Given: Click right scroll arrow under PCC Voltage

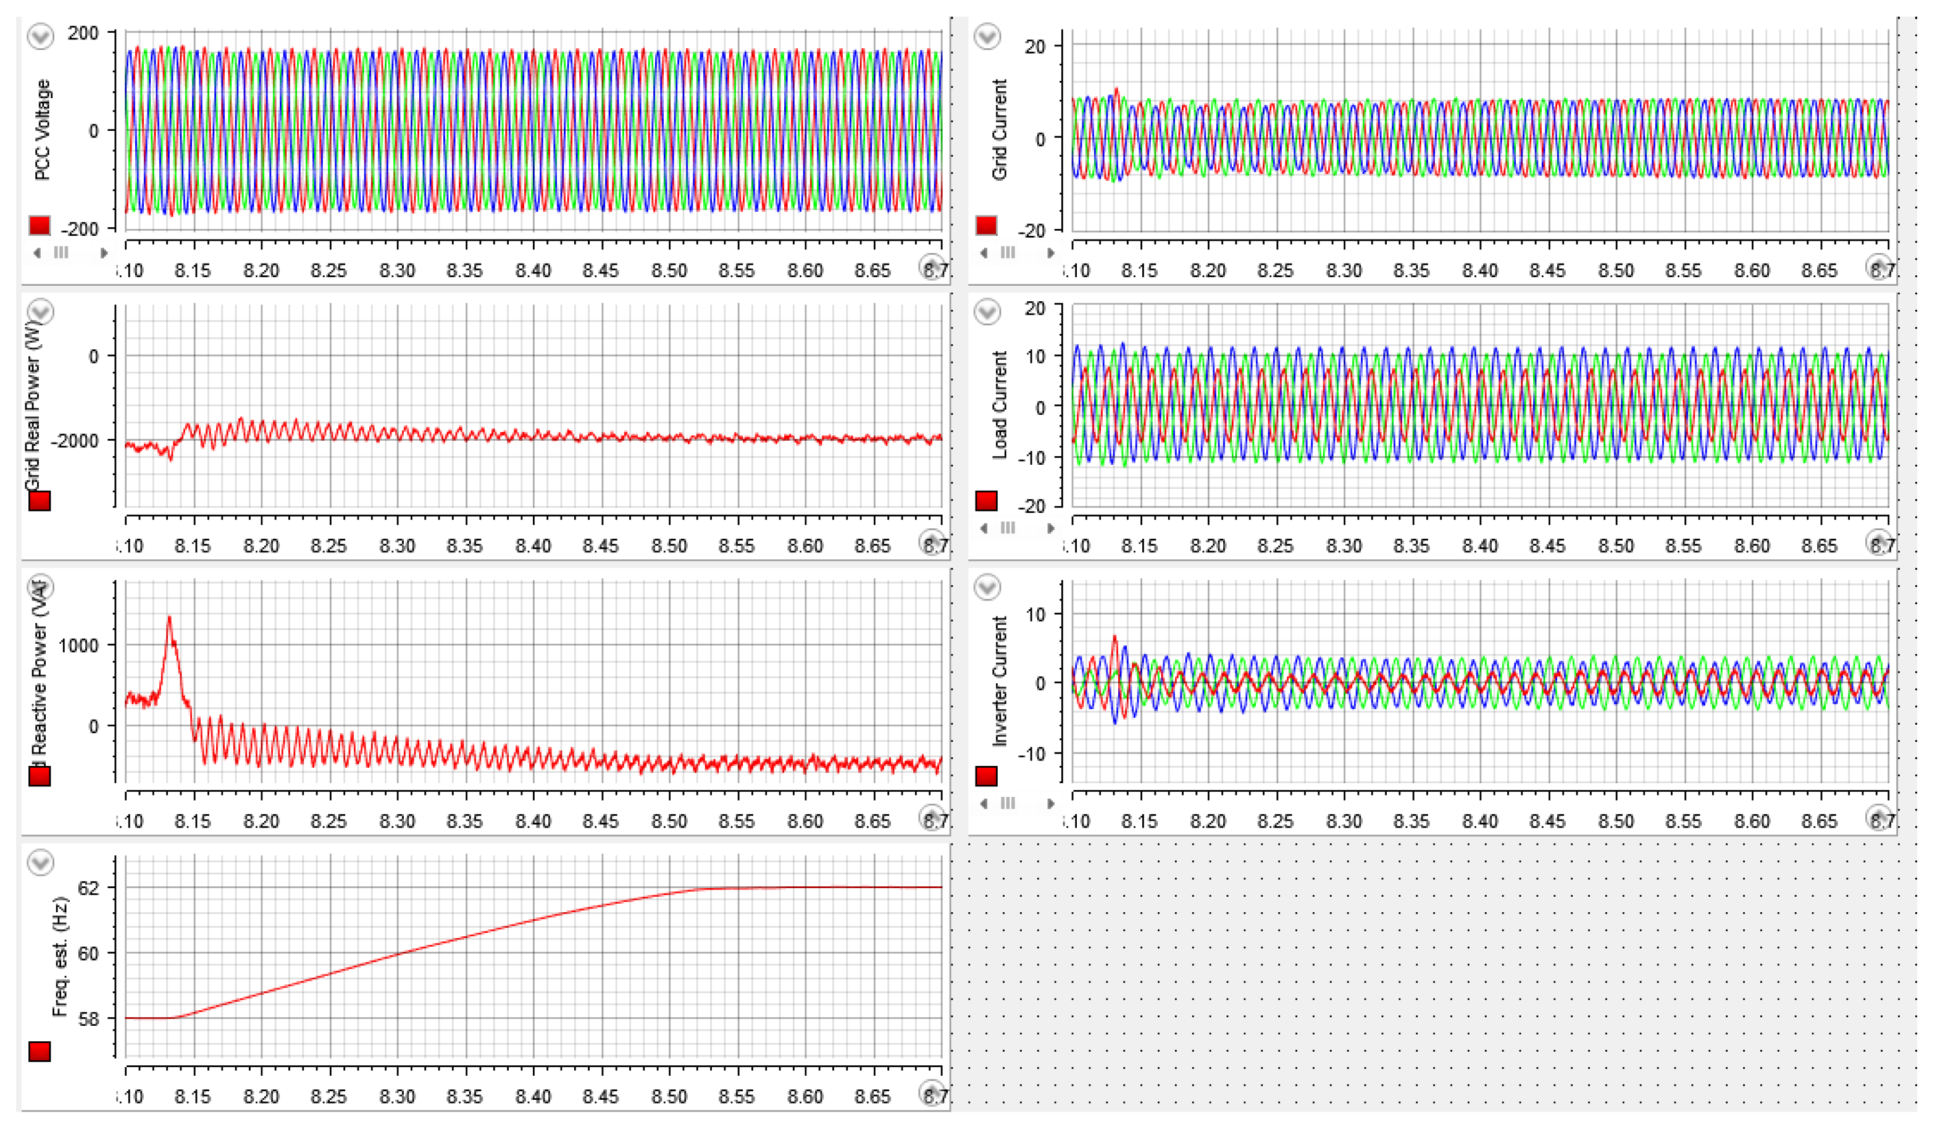Looking at the screenshot, I should pos(104,252).
